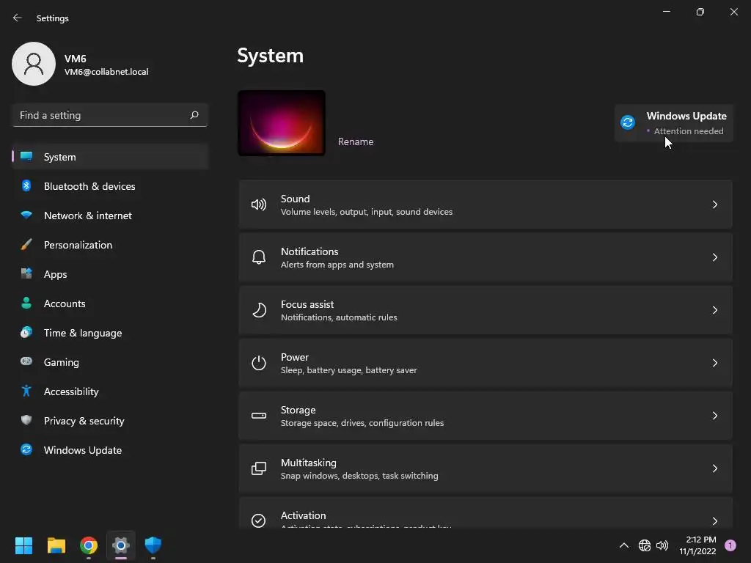This screenshot has height=563, width=751.
Task: Click 'Alerts from apps and system' text
Action: pyautogui.click(x=337, y=264)
